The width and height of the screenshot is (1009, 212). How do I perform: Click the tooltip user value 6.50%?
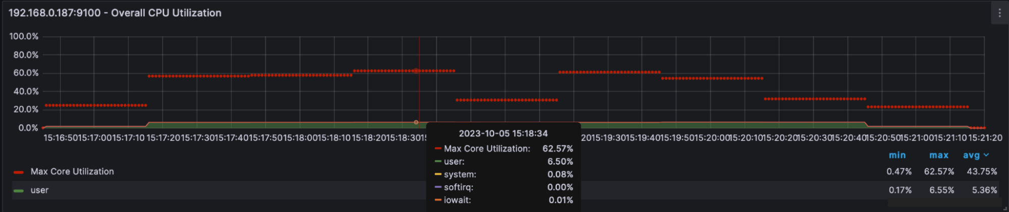click(560, 162)
